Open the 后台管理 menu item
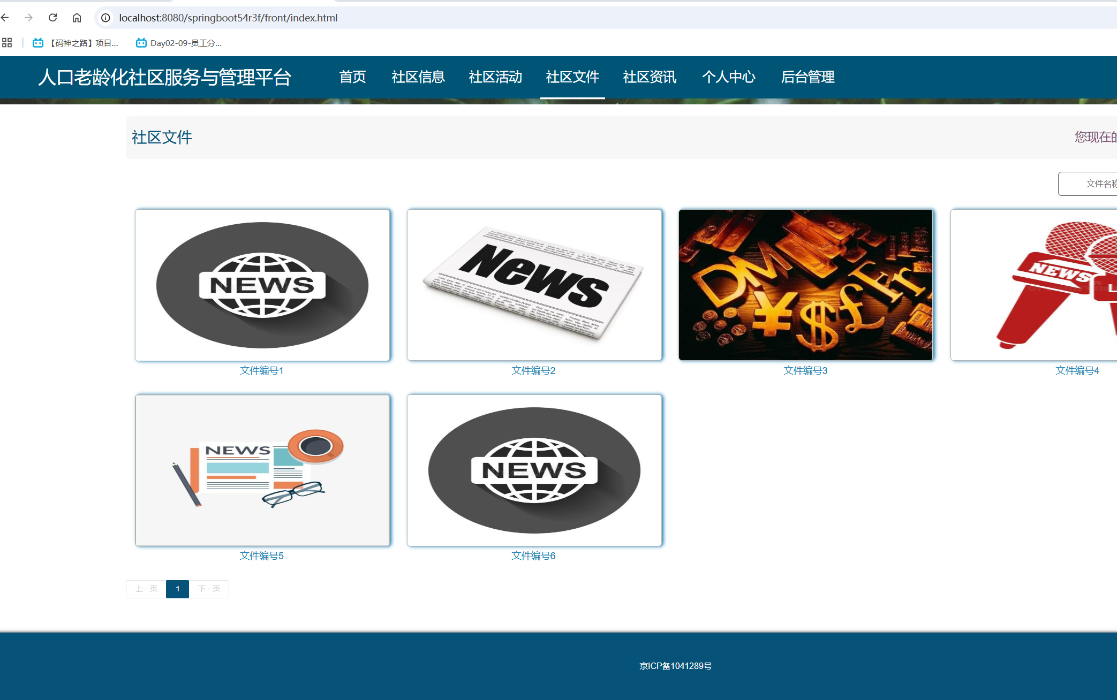The height and width of the screenshot is (700, 1117). (x=807, y=78)
